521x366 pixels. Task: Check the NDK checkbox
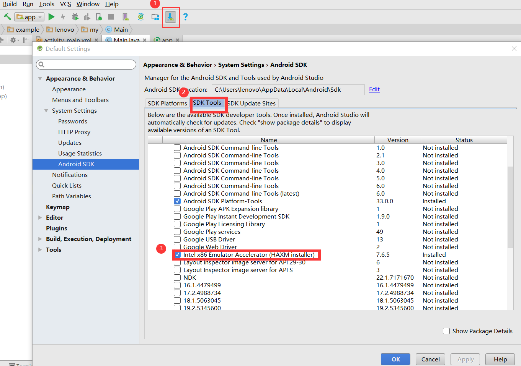click(x=177, y=277)
